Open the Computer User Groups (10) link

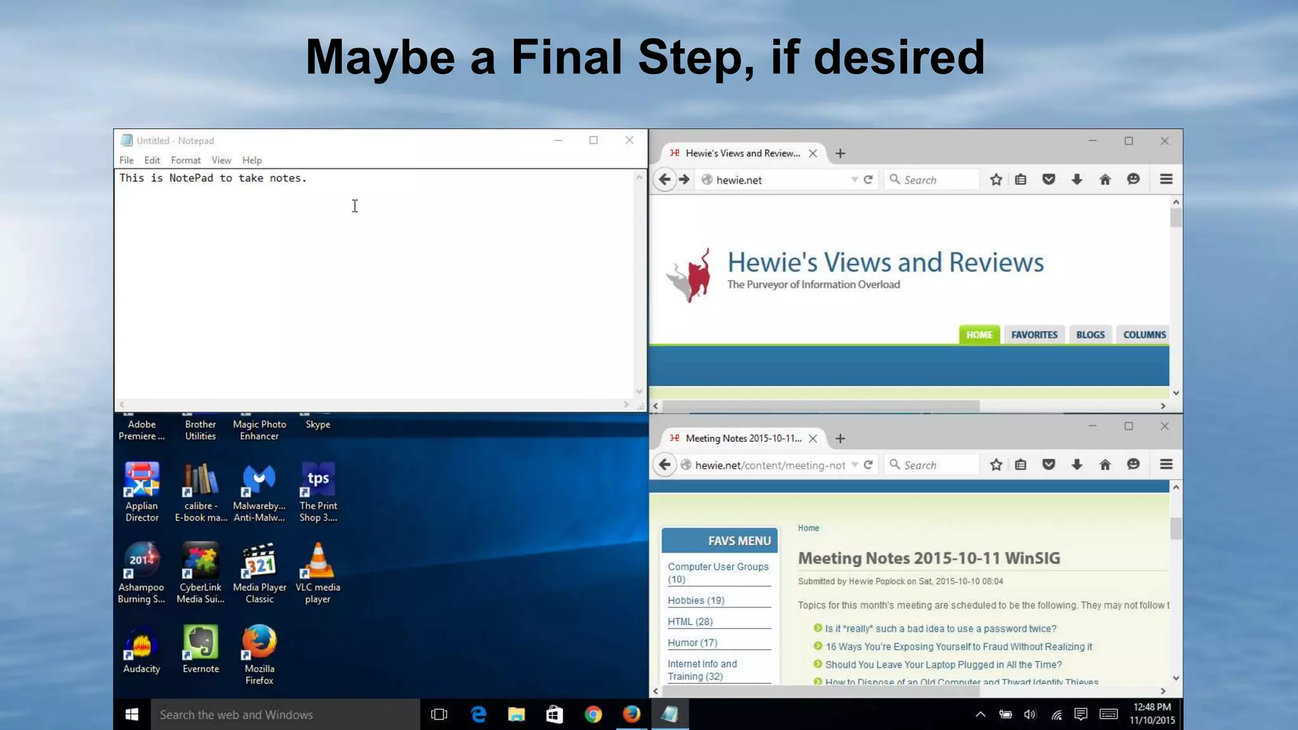click(717, 573)
